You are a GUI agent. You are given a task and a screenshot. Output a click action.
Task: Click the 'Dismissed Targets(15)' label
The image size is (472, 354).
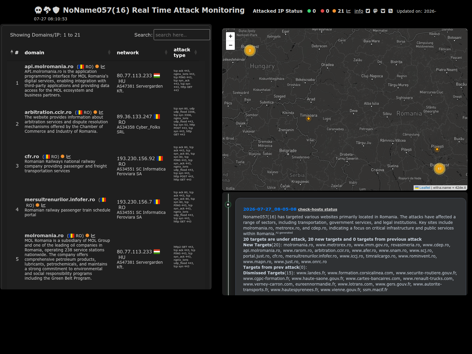tap(268, 273)
